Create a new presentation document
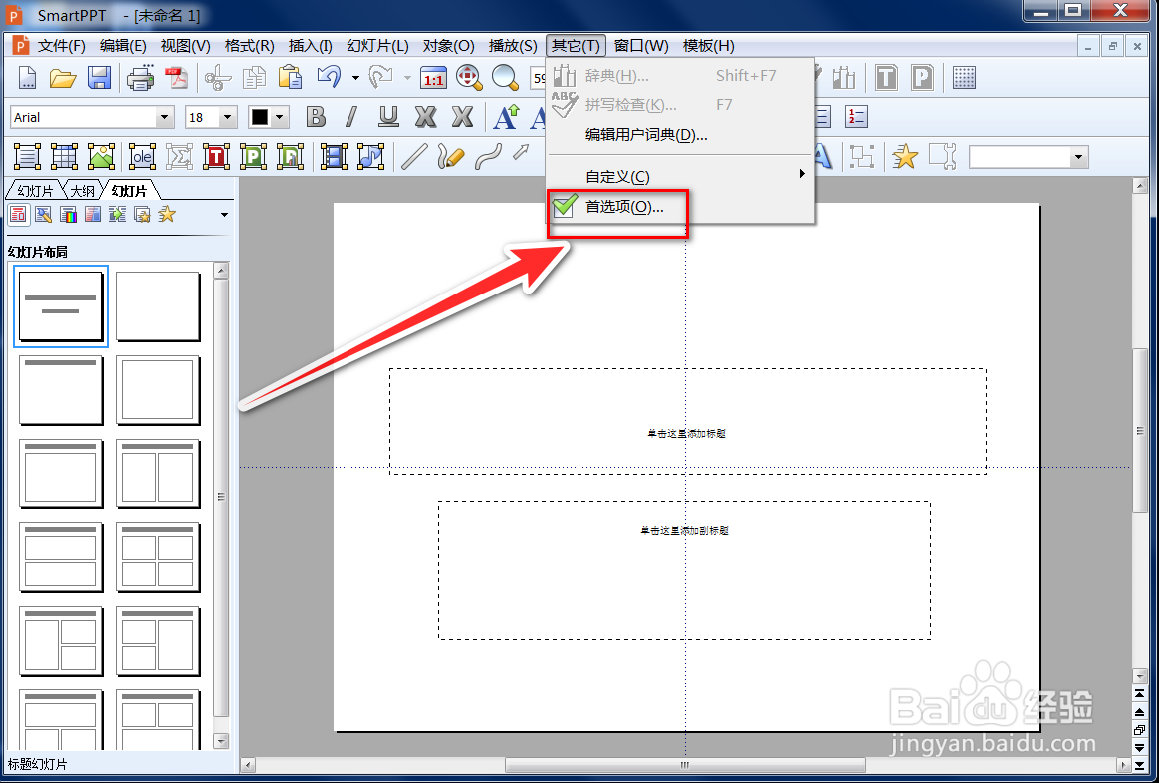Image resolution: width=1159 pixels, height=783 pixels. point(27,77)
